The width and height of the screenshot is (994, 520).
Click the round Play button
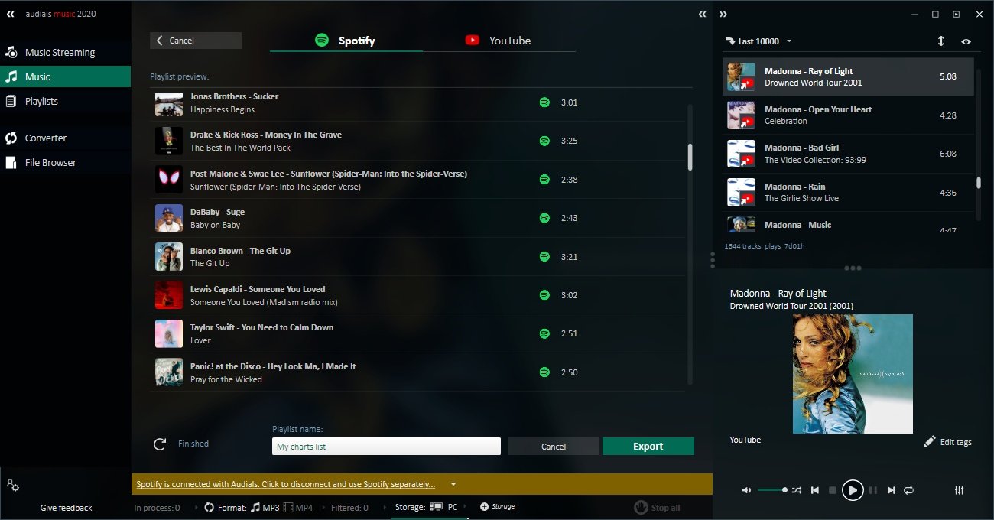click(x=853, y=490)
